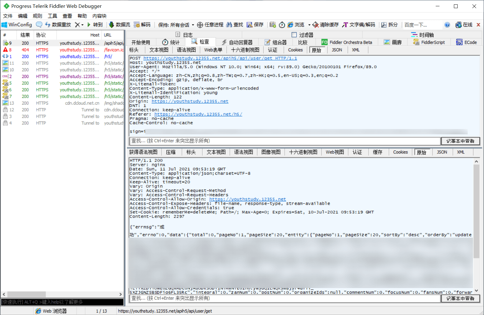
Task: Click session list horizontal scrollbar right arrow
Action: tap(120, 294)
